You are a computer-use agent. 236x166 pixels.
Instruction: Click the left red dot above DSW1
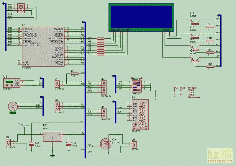[x=132, y=78]
